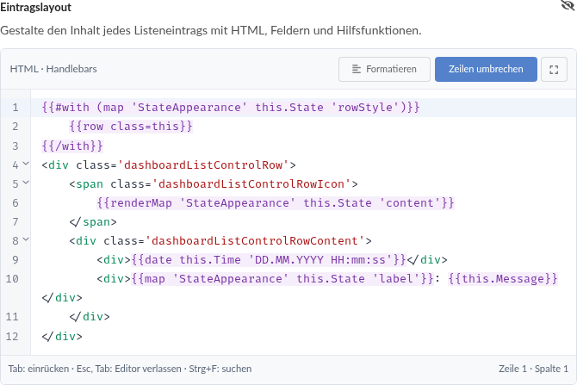
Task: Click the Gestalte den Inhalt description text
Action: pyautogui.click(x=210, y=30)
